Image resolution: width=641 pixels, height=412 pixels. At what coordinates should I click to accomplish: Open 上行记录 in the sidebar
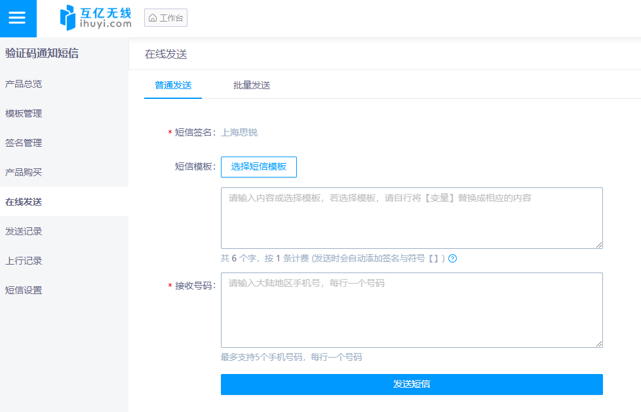coord(24,261)
